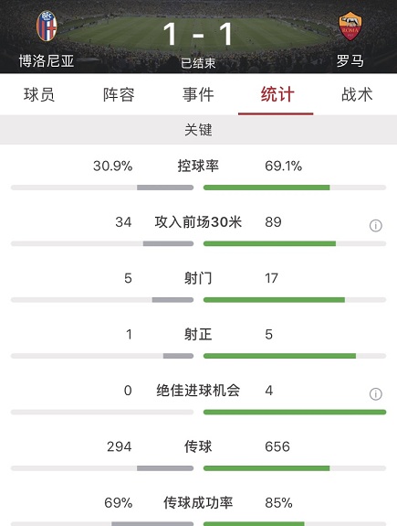Viewport: 397px width, 526px height.
Task: Tap the 博洛尼亚 team name
Action: 47,61
